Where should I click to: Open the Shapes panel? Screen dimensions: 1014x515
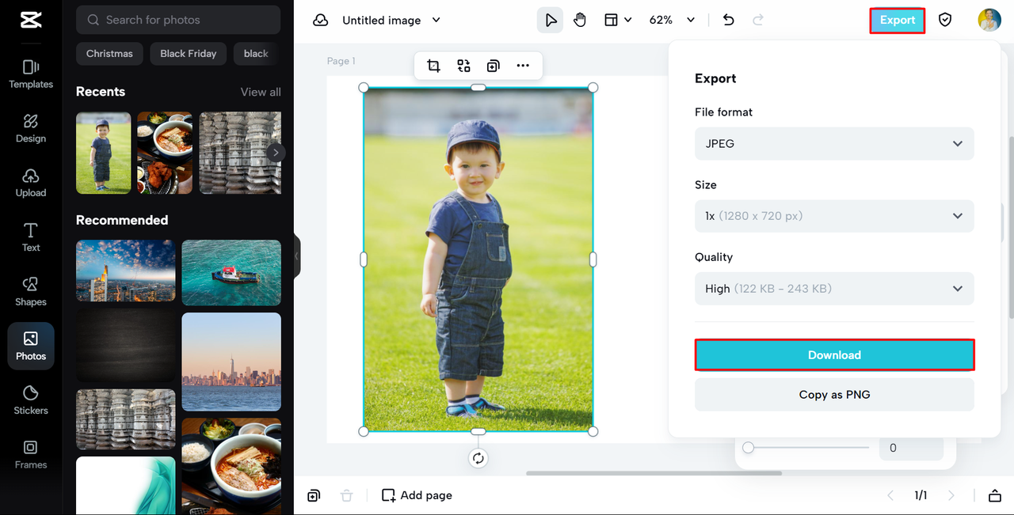(x=31, y=292)
